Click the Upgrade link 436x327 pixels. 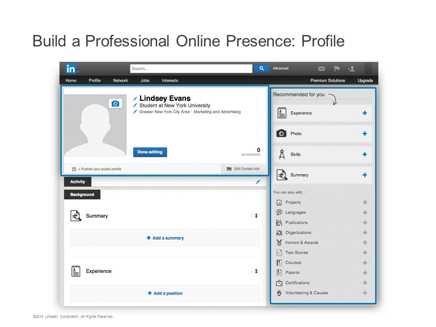click(x=365, y=80)
